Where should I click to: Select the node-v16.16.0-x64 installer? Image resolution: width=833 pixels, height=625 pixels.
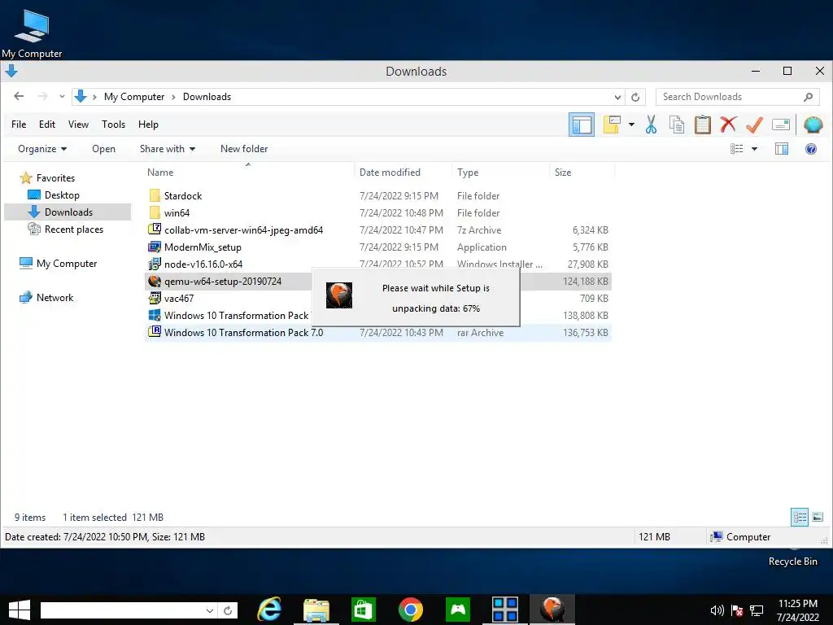[203, 264]
